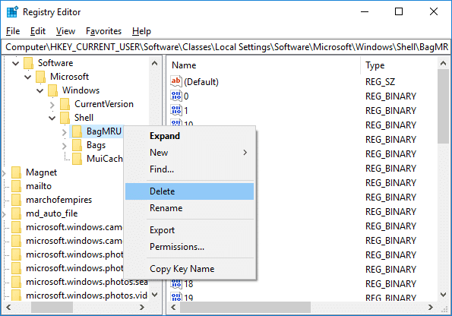Screen dimensions: 452x316
Task: Click the md_auto_file folder icon
Action: tap(16, 213)
